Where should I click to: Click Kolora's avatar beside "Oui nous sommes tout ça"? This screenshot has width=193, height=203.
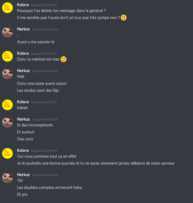pos(7,153)
